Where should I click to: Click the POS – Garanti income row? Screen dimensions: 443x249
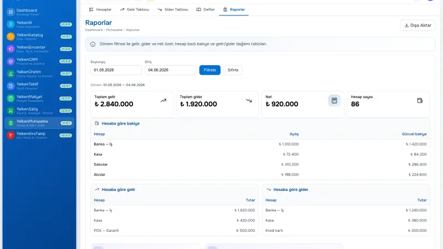click(x=174, y=231)
